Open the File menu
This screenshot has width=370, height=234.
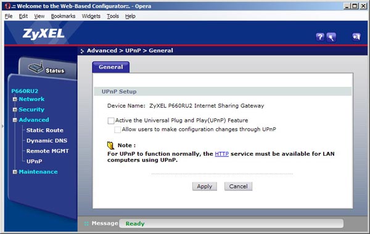[9, 16]
